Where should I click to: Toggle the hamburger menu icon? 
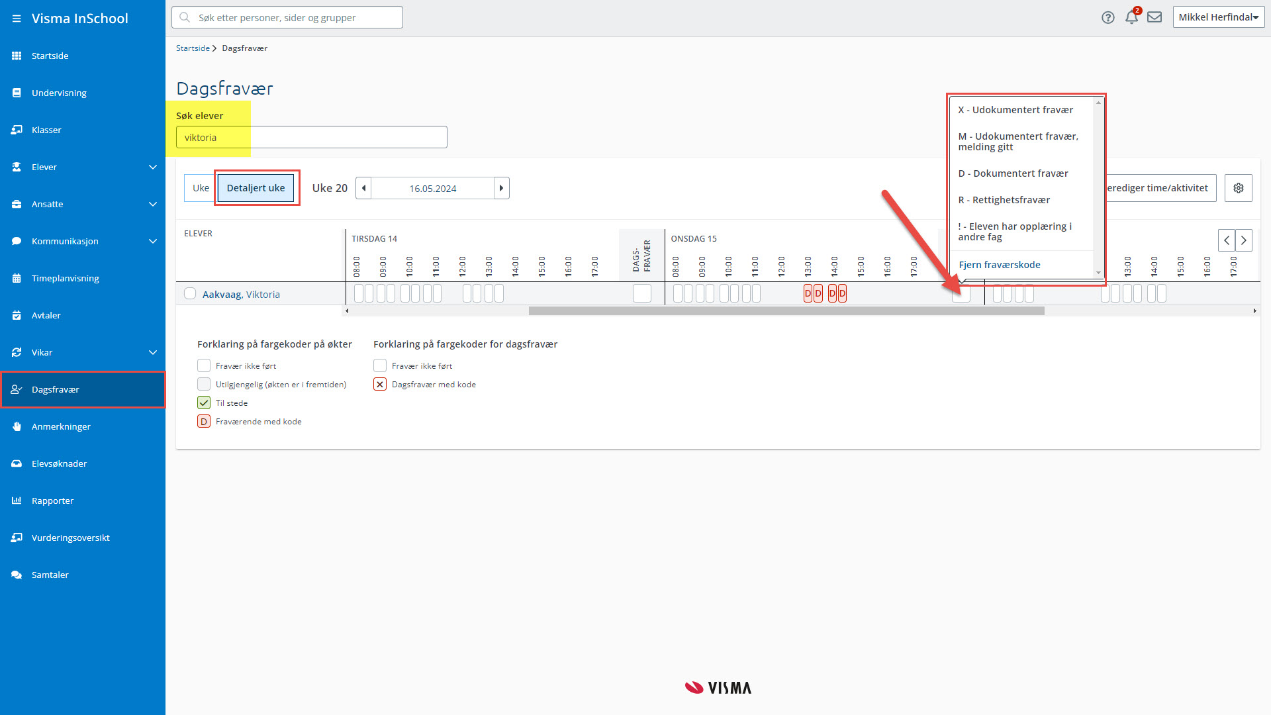click(x=17, y=19)
